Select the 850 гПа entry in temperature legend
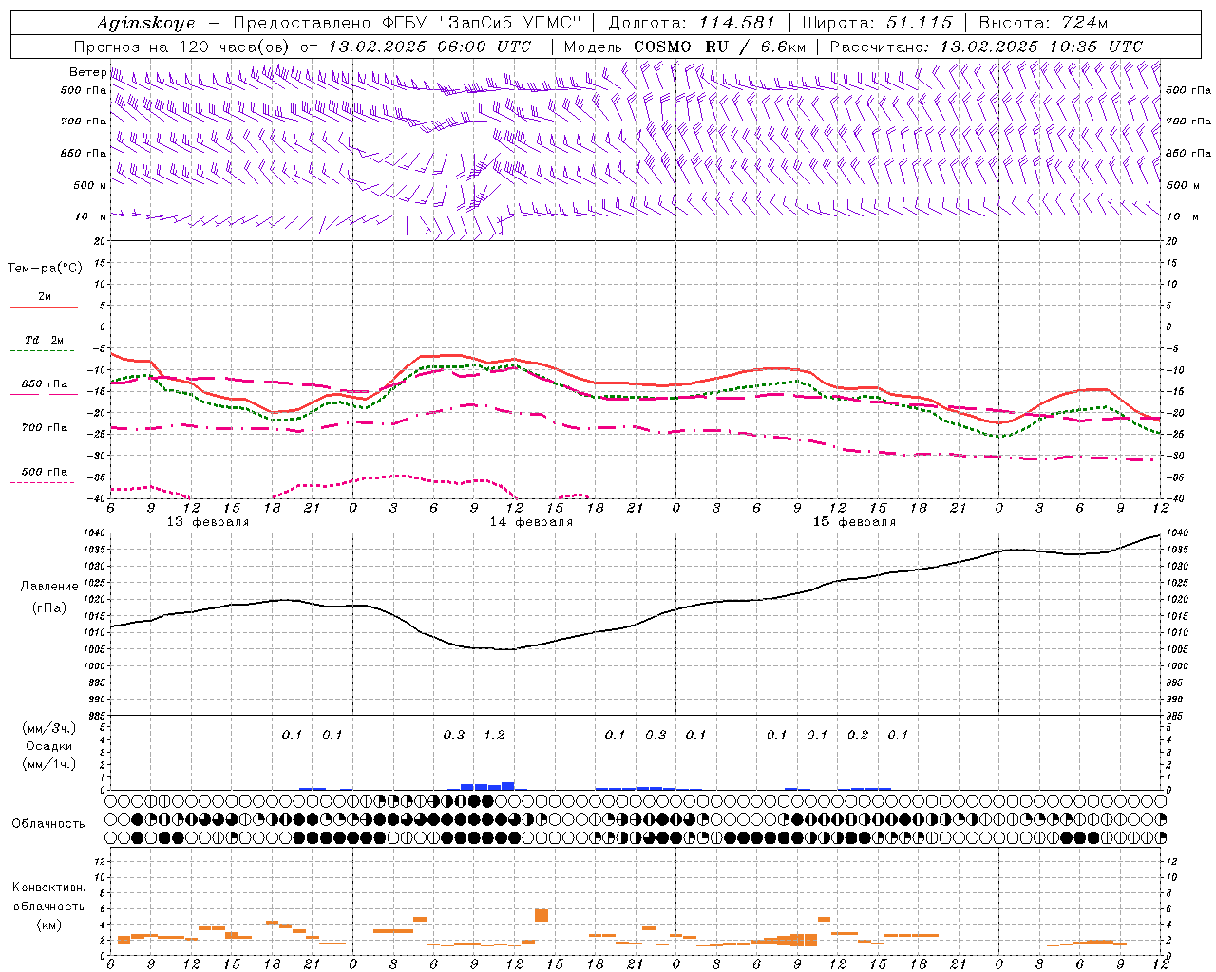Image resolution: width=1216 pixels, height=972 pixels. (44, 384)
